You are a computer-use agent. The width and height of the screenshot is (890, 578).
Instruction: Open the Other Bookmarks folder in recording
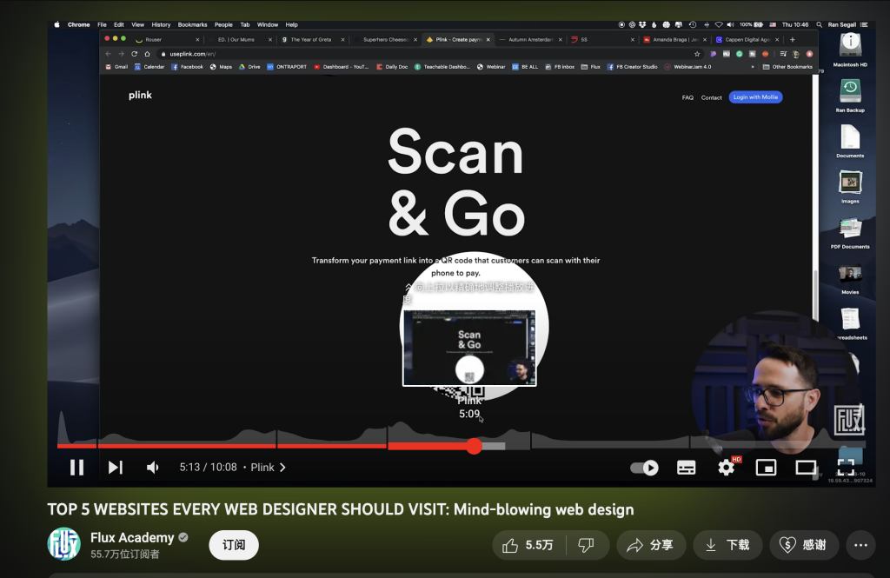click(x=787, y=67)
